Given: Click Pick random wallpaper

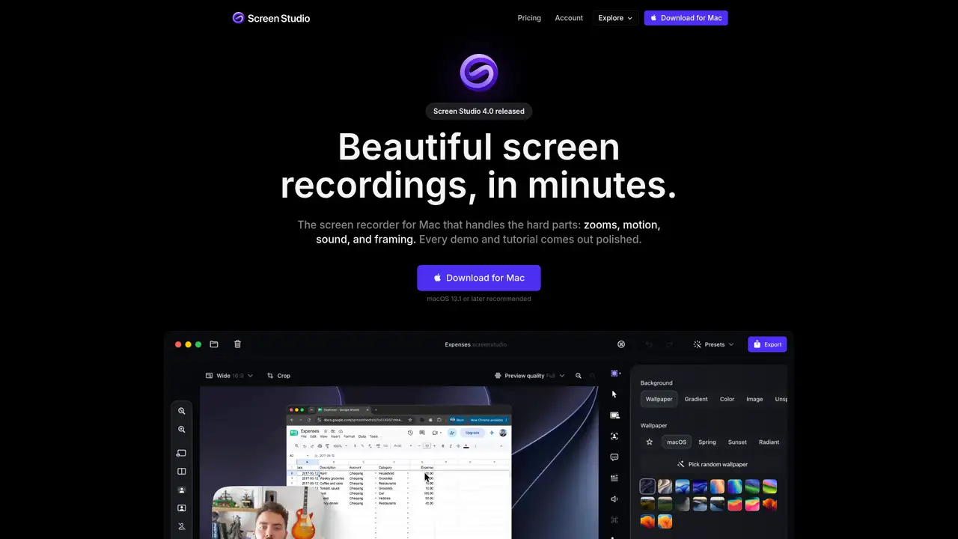Looking at the screenshot, I should click(713, 464).
